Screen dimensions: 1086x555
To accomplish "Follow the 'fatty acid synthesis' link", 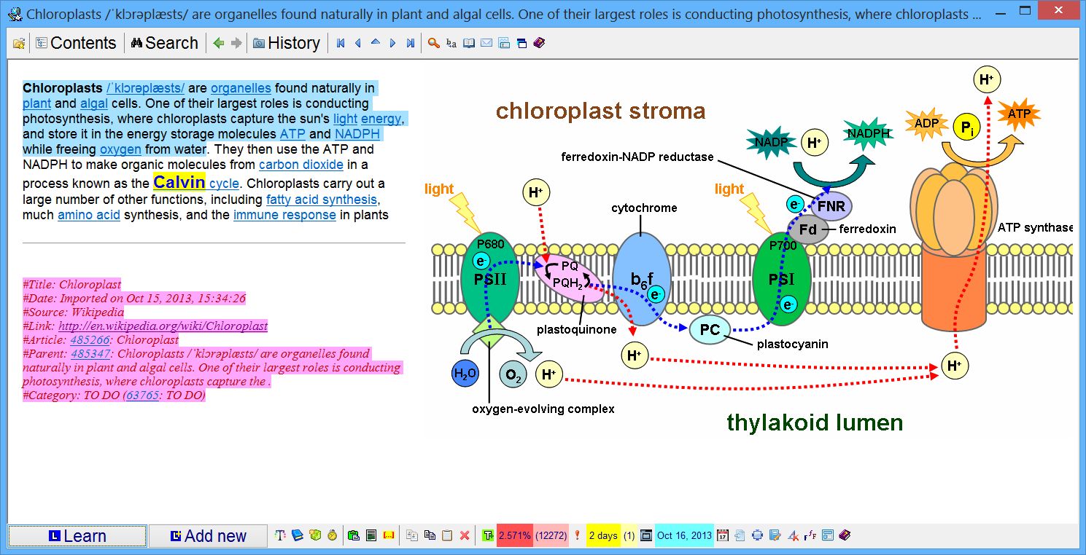I will (322, 199).
